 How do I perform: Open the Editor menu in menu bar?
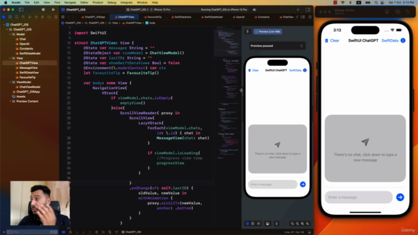[84, 3]
